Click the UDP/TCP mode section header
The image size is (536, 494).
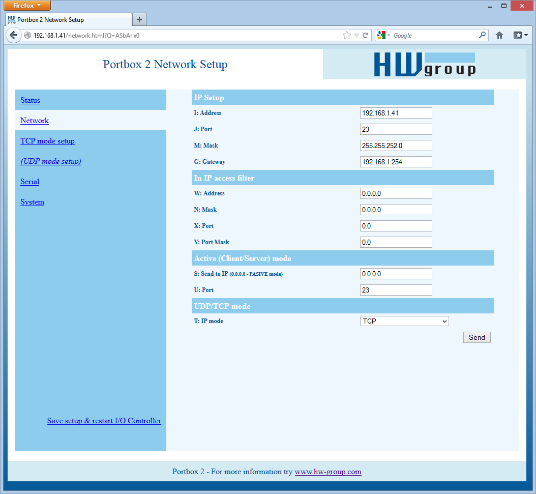343,306
